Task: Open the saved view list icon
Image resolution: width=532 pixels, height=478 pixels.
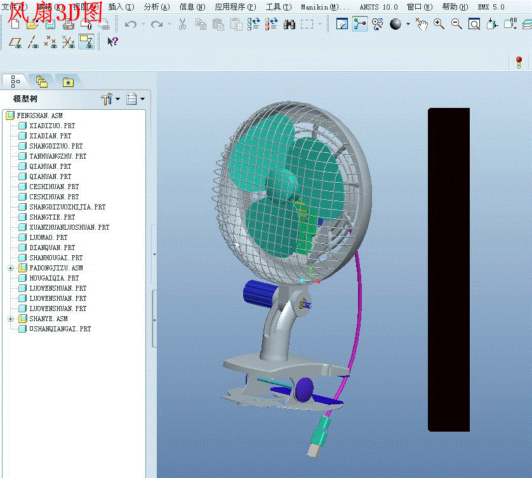Action: click(510, 23)
